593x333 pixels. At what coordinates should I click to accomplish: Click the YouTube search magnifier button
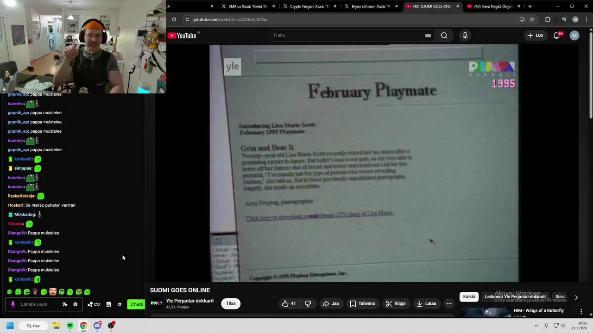point(444,36)
